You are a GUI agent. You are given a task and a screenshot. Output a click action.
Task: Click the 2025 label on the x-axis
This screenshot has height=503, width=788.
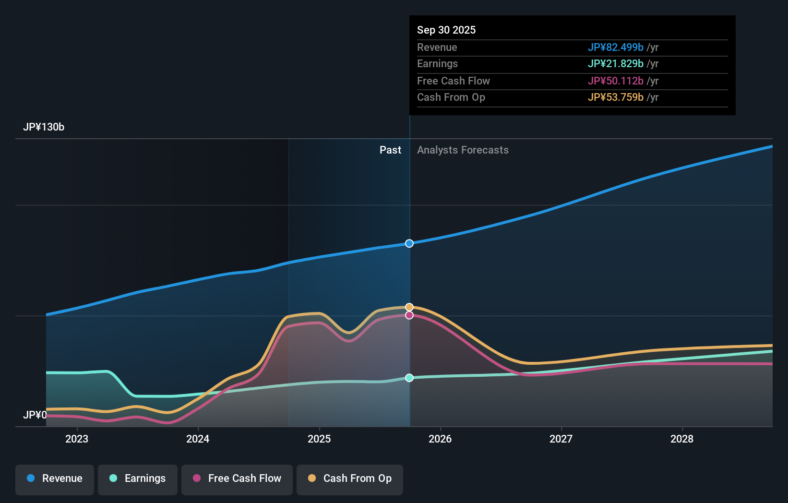(x=320, y=439)
